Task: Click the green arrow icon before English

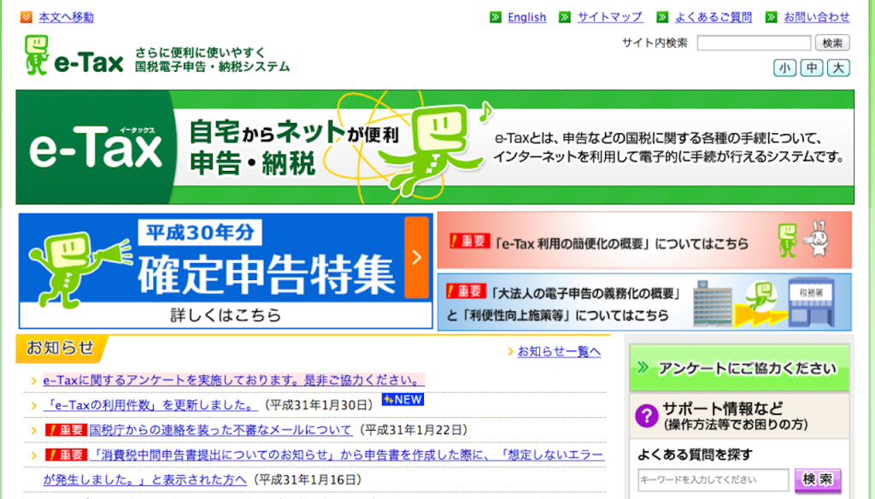Action: tap(496, 17)
